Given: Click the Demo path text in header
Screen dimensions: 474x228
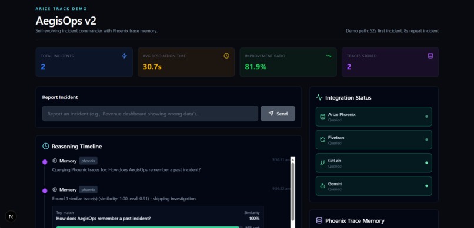Looking at the screenshot, I should tap(392, 30).
